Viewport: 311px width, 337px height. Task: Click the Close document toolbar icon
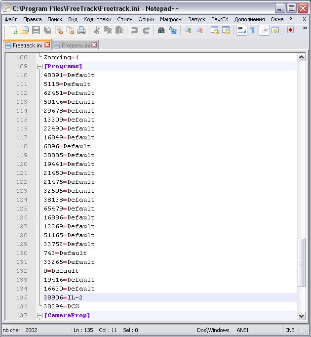[x=59, y=30]
